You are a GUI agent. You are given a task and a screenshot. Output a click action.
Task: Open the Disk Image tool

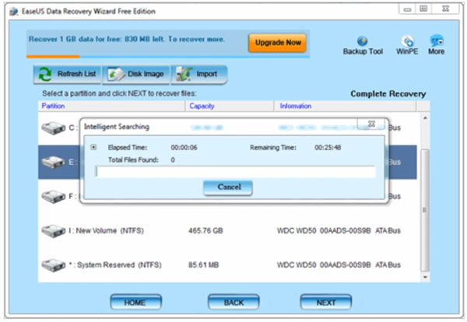[136, 74]
